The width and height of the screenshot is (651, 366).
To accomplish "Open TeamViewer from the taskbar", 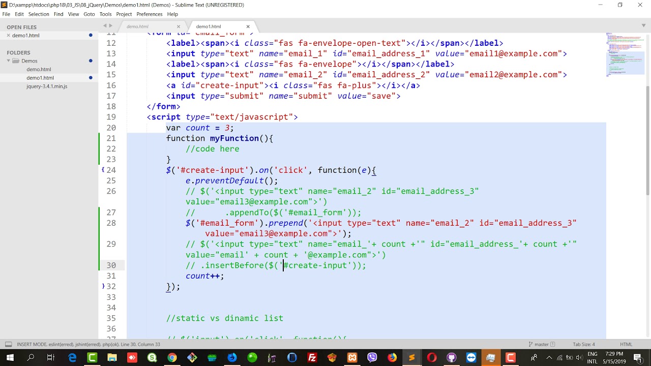I will click(471, 358).
